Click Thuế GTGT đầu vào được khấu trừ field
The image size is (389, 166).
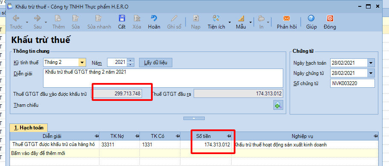(x=116, y=94)
